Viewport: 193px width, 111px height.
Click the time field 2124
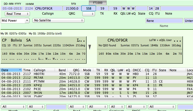point(29,8)
